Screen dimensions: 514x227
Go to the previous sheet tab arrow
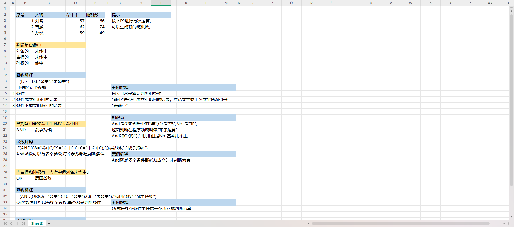pyautogui.click(x=11, y=223)
